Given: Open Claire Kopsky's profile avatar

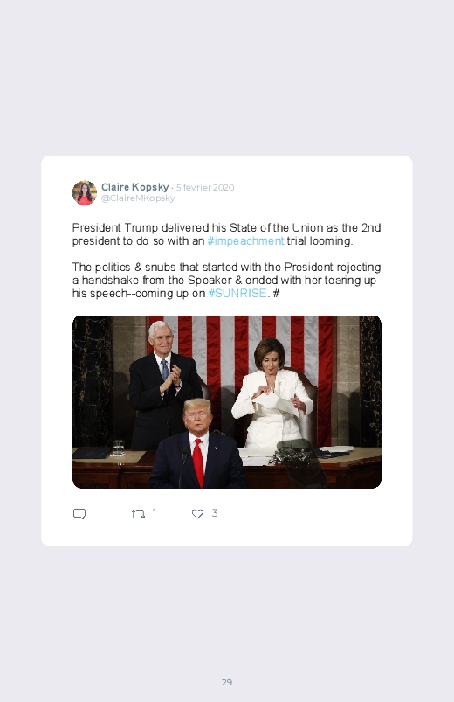Looking at the screenshot, I should (x=85, y=193).
